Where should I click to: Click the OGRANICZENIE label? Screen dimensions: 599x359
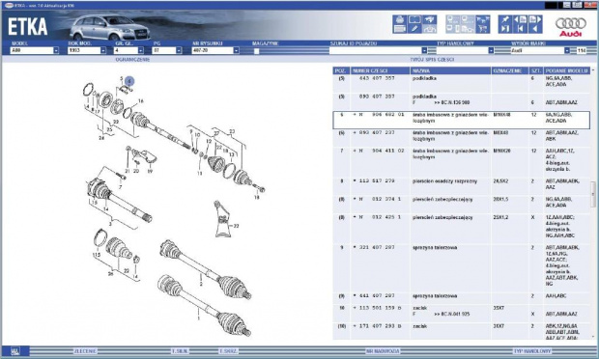pos(132,60)
